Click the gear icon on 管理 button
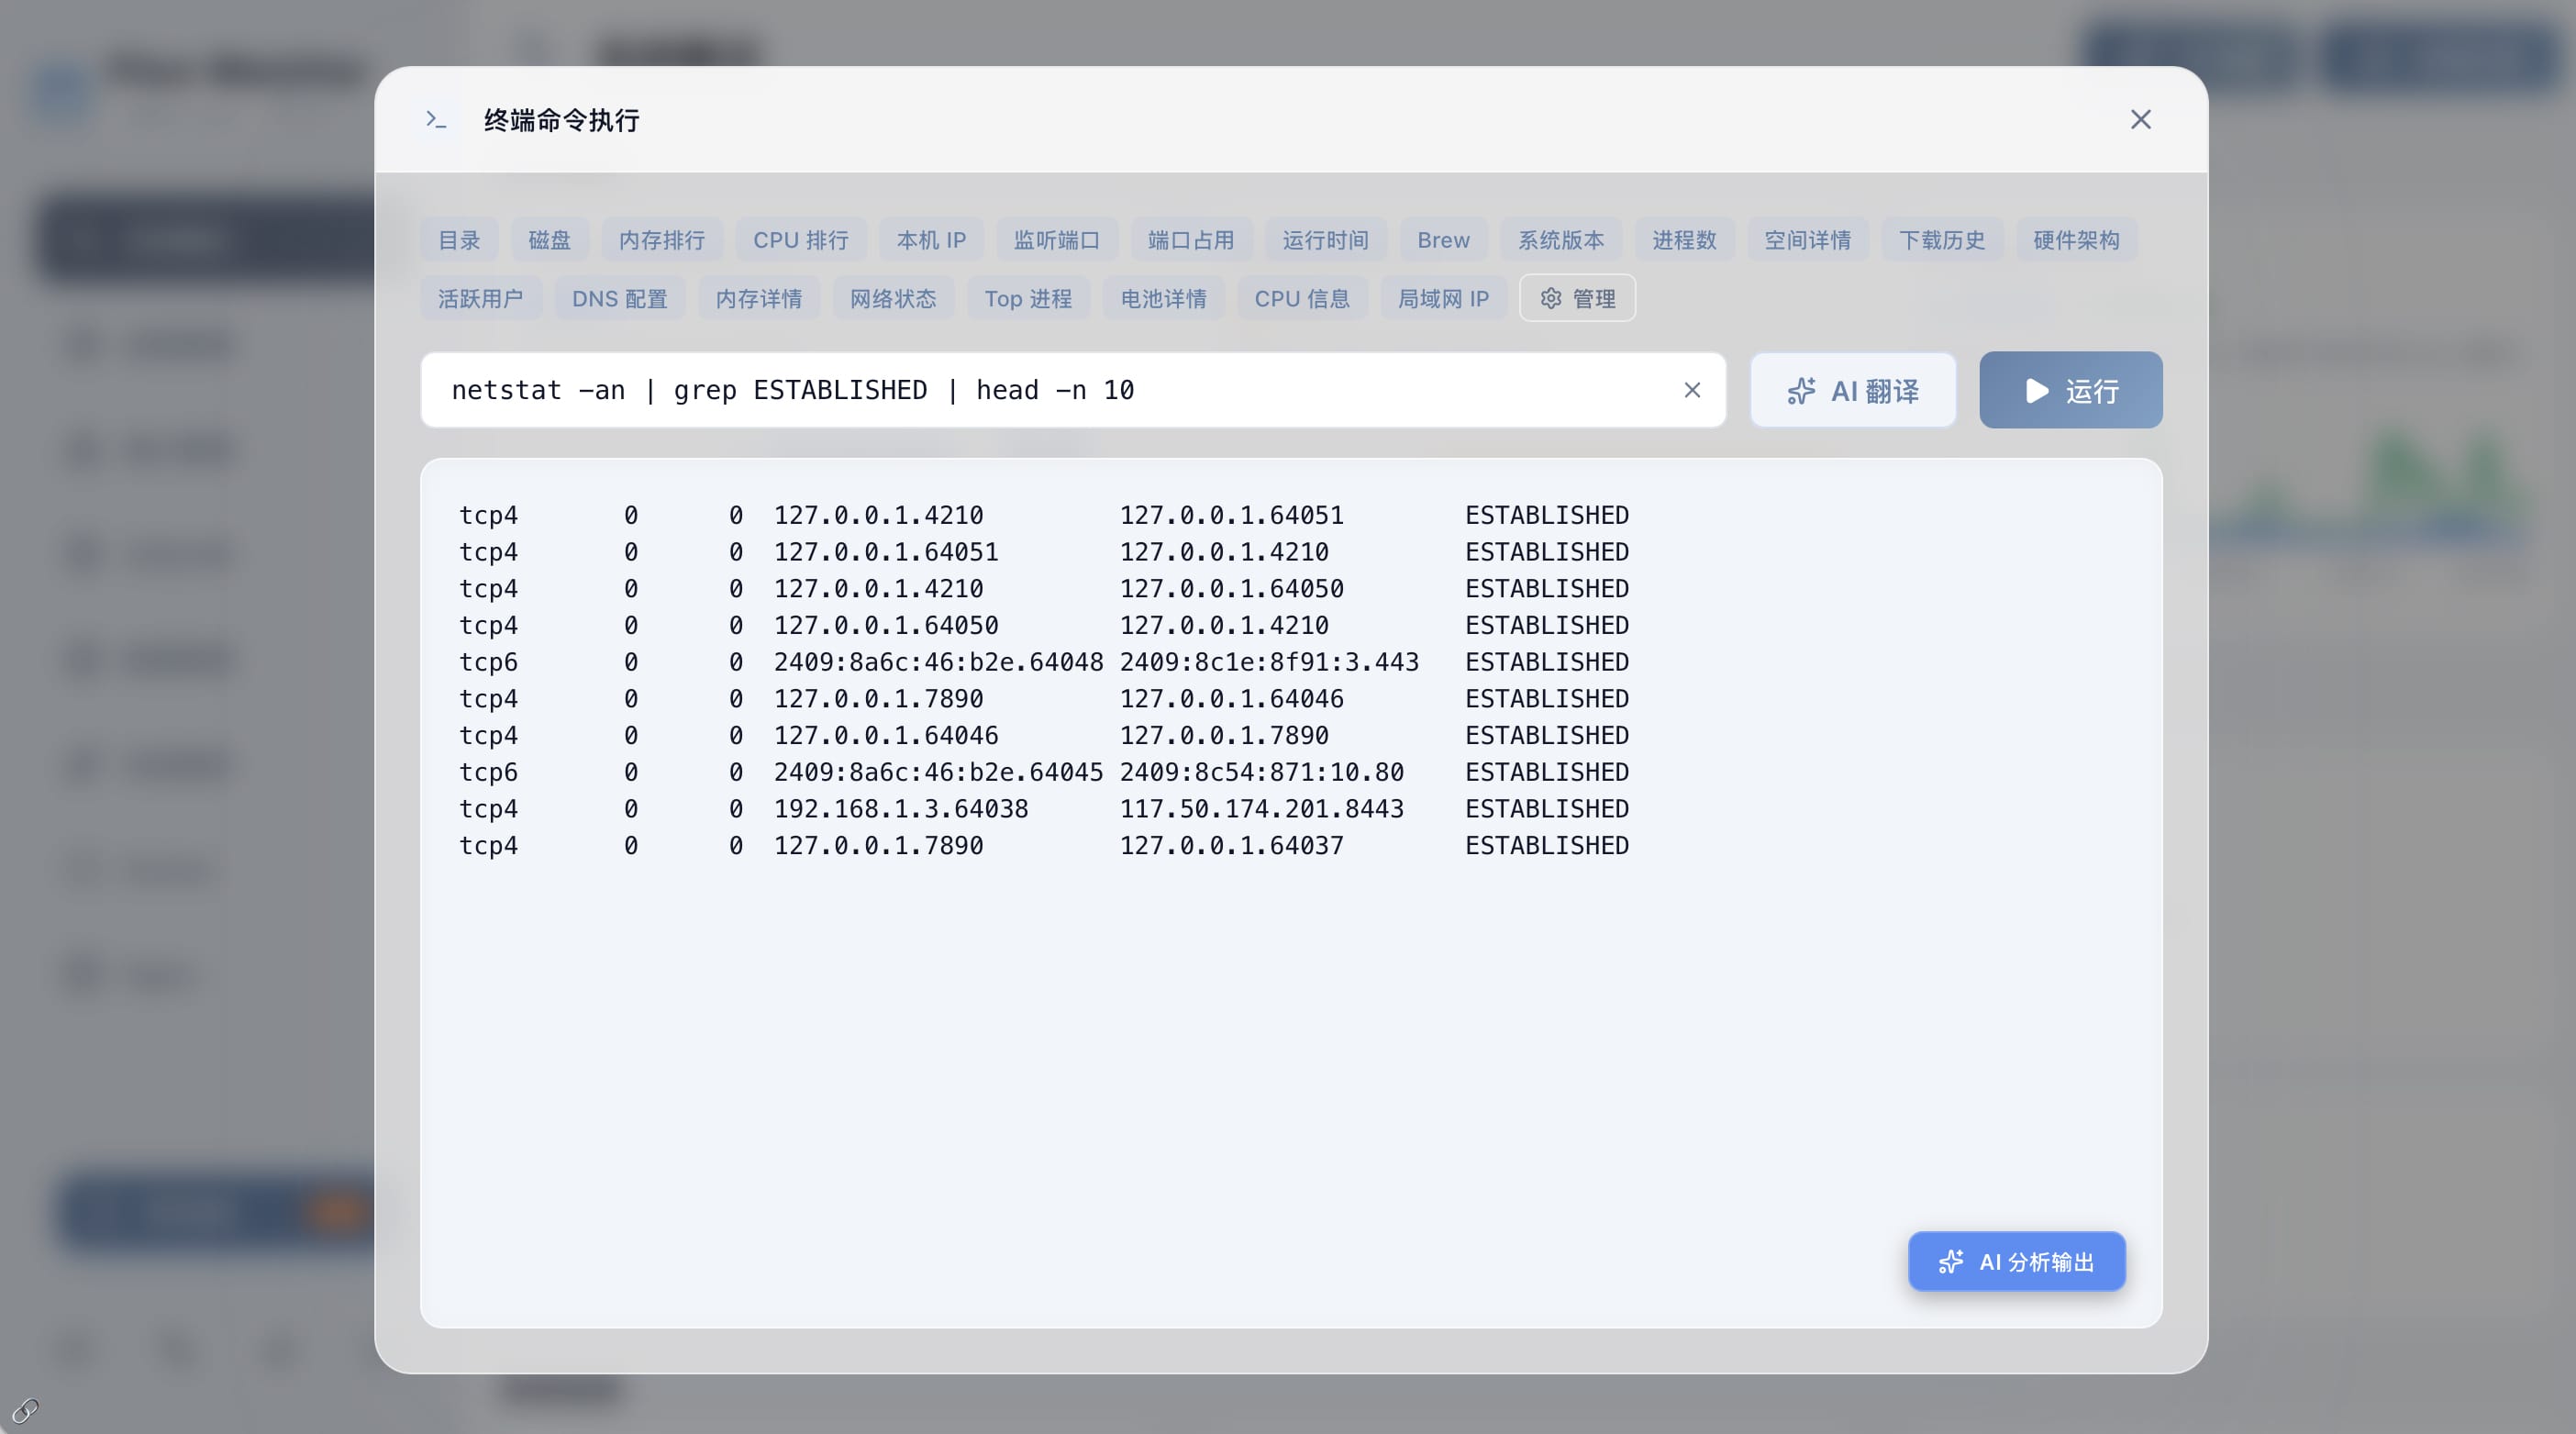The image size is (2576, 1434). [x=1550, y=298]
